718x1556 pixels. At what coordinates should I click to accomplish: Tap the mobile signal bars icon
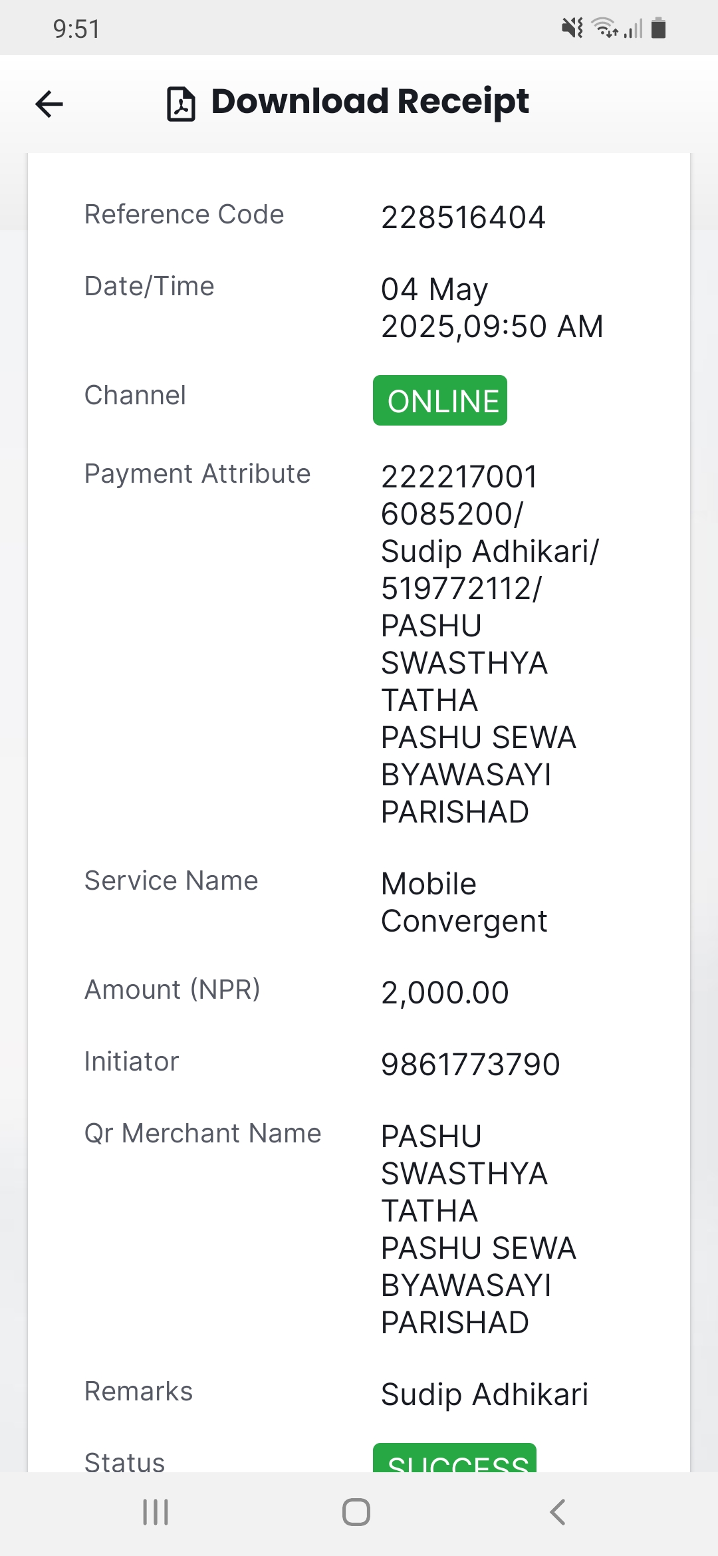click(634, 29)
